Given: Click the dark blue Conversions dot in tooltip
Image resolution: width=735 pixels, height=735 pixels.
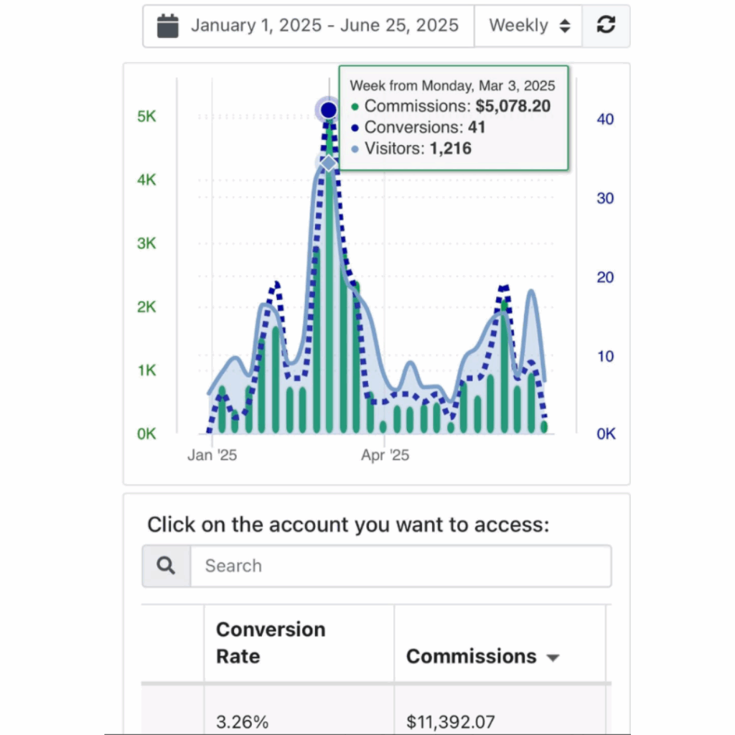Looking at the screenshot, I should click(355, 128).
